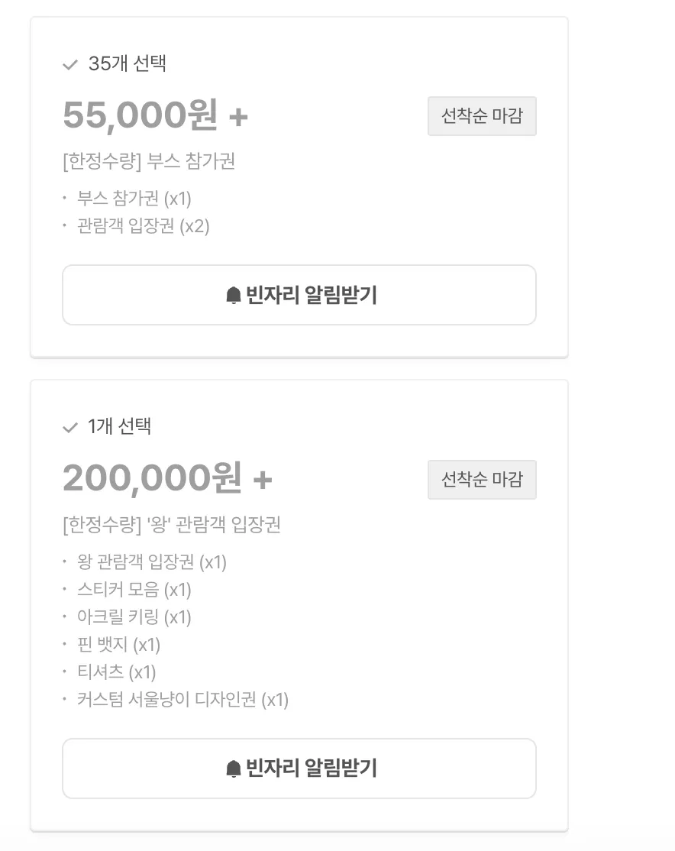Click the bell icon in 55,000원 card button
This screenshot has height=851, width=675.
pos(234,295)
